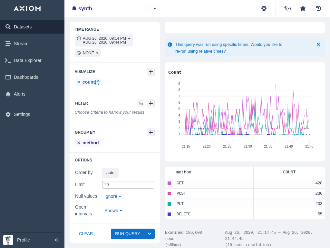Go to Stream in sidebar
330x248 pixels.
tap(21, 44)
